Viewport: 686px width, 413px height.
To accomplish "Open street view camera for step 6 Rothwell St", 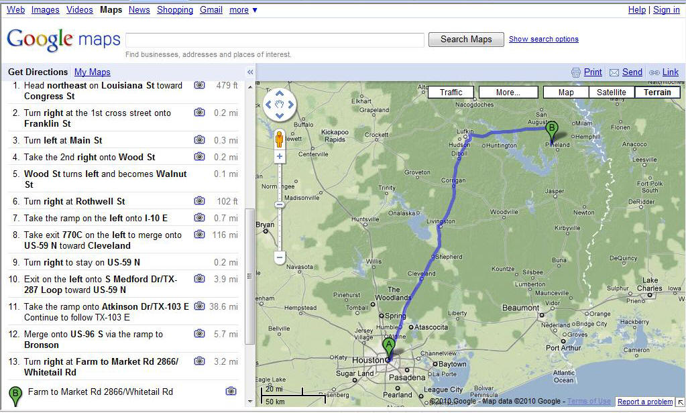I will coord(200,201).
